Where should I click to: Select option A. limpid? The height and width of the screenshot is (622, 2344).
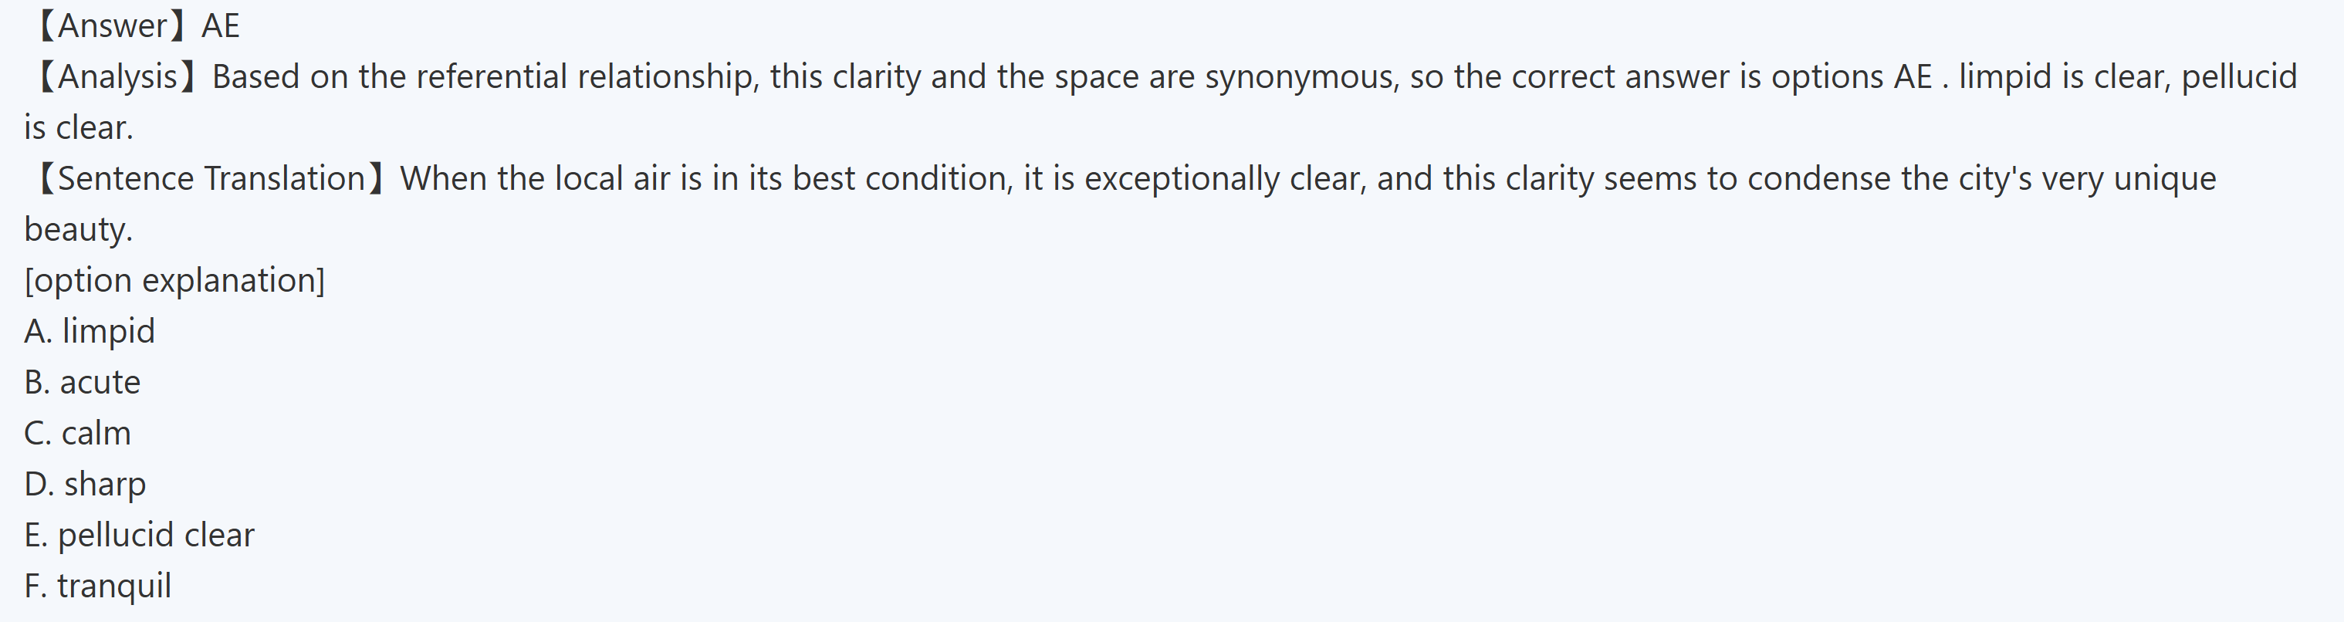tap(90, 331)
